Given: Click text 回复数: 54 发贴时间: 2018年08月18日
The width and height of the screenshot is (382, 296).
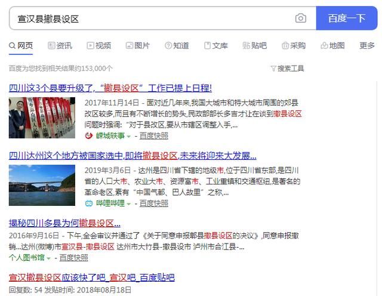Looking at the screenshot, I should [x=70, y=290].
